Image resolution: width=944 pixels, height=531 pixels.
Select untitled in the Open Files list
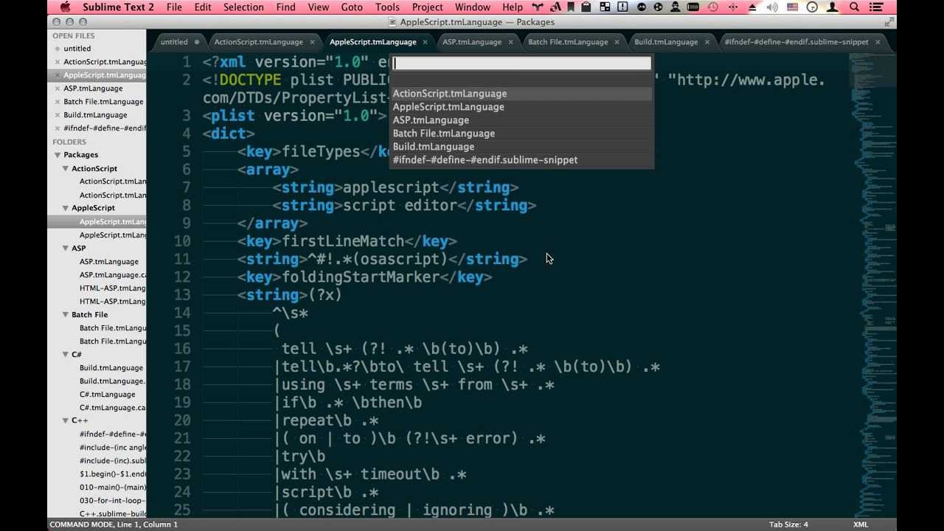pyautogui.click(x=77, y=49)
